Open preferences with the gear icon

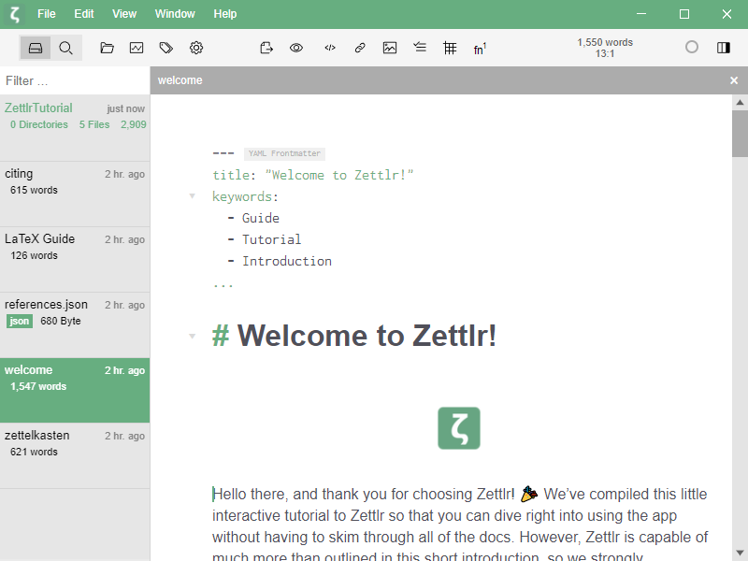pos(196,48)
